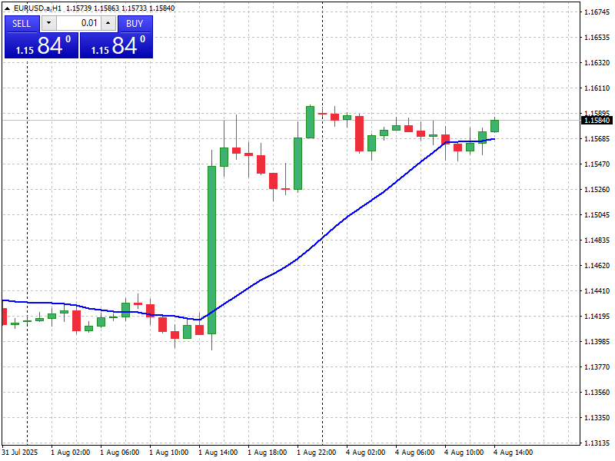Increase lot size with up arrow
This screenshot has height=461, width=615.
[x=106, y=24]
